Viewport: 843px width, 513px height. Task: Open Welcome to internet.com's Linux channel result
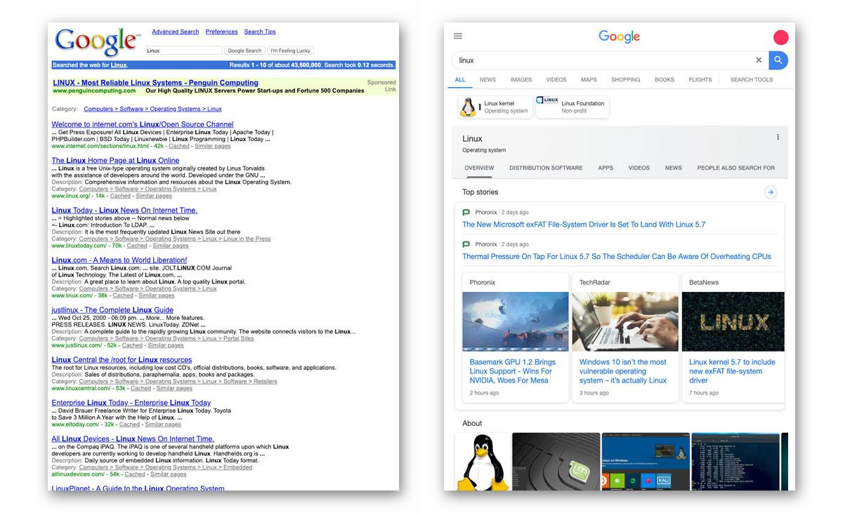[143, 124]
